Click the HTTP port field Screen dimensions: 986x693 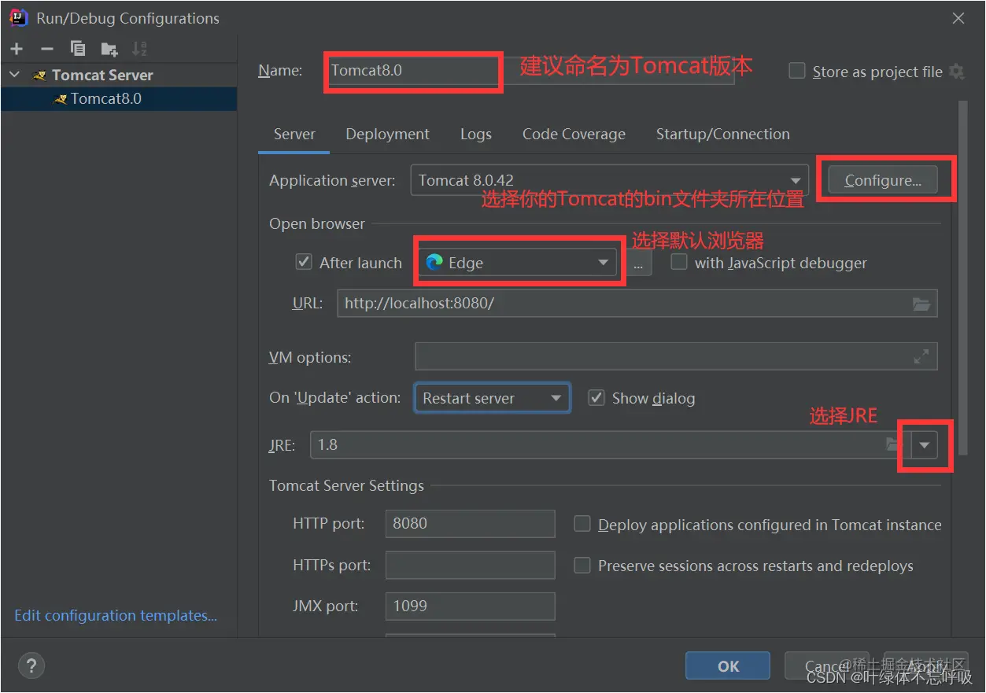[471, 523]
